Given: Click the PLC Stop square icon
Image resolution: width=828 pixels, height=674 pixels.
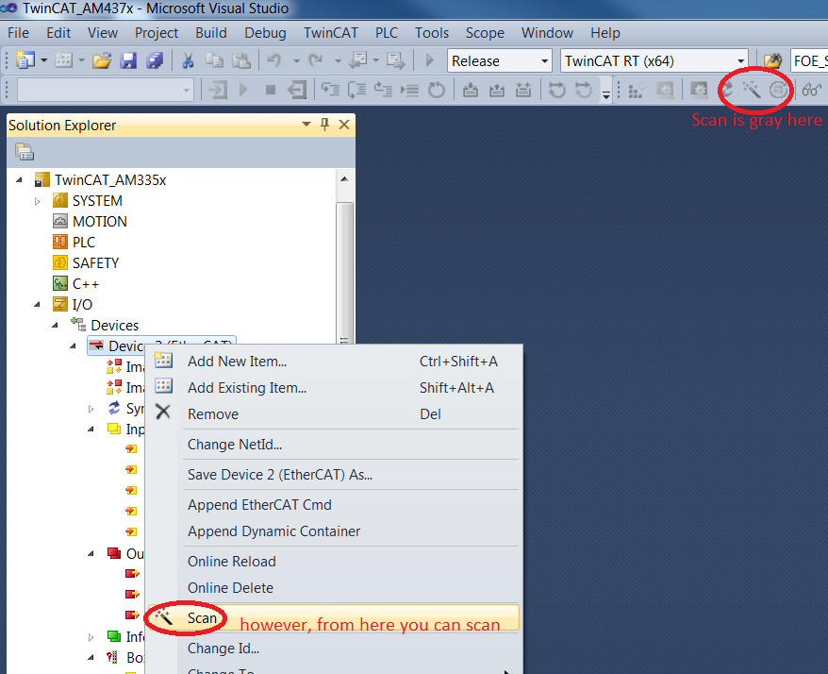Looking at the screenshot, I should tap(271, 90).
